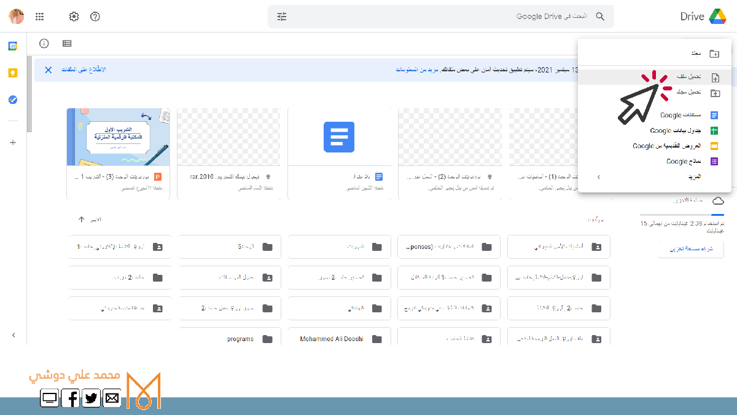This screenshot has width=737, height=415.
Task: Show the details info panel icon
Action: (x=44, y=44)
